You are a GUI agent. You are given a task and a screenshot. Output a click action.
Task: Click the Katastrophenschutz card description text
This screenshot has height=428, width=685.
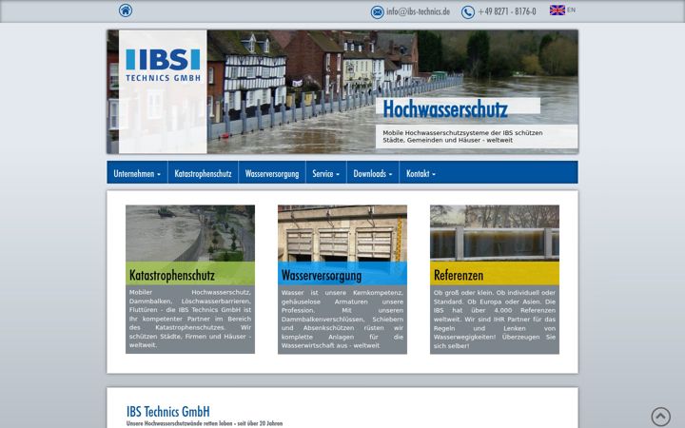(x=190, y=319)
